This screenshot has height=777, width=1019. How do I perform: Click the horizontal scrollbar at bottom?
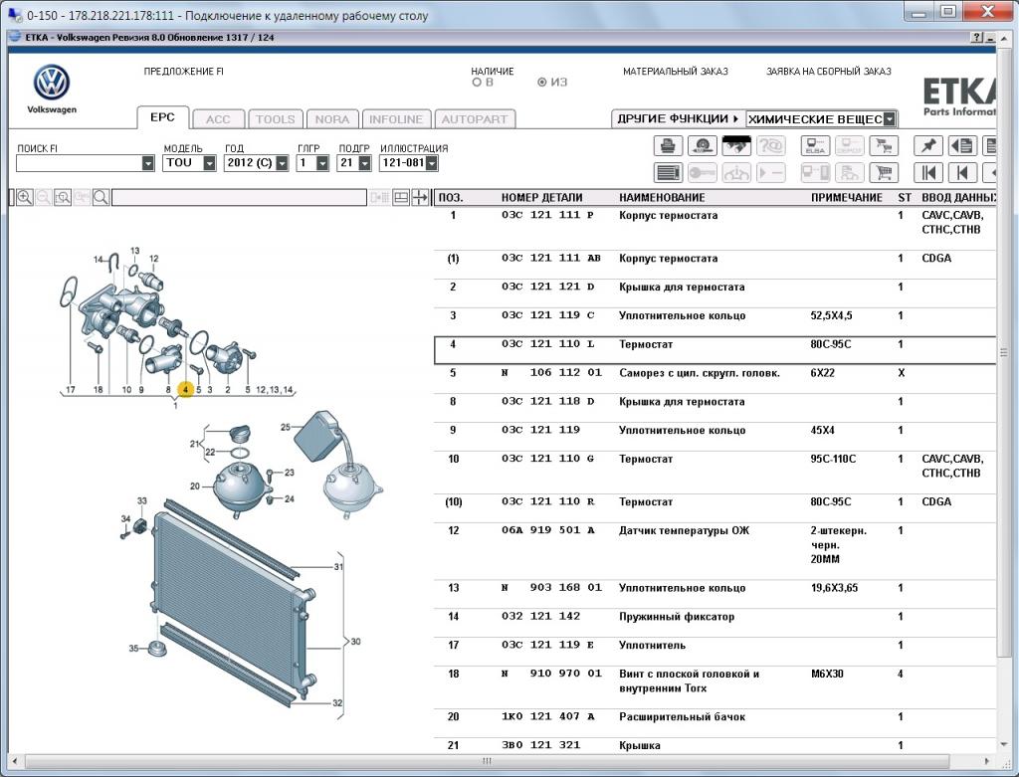pyautogui.click(x=487, y=761)
